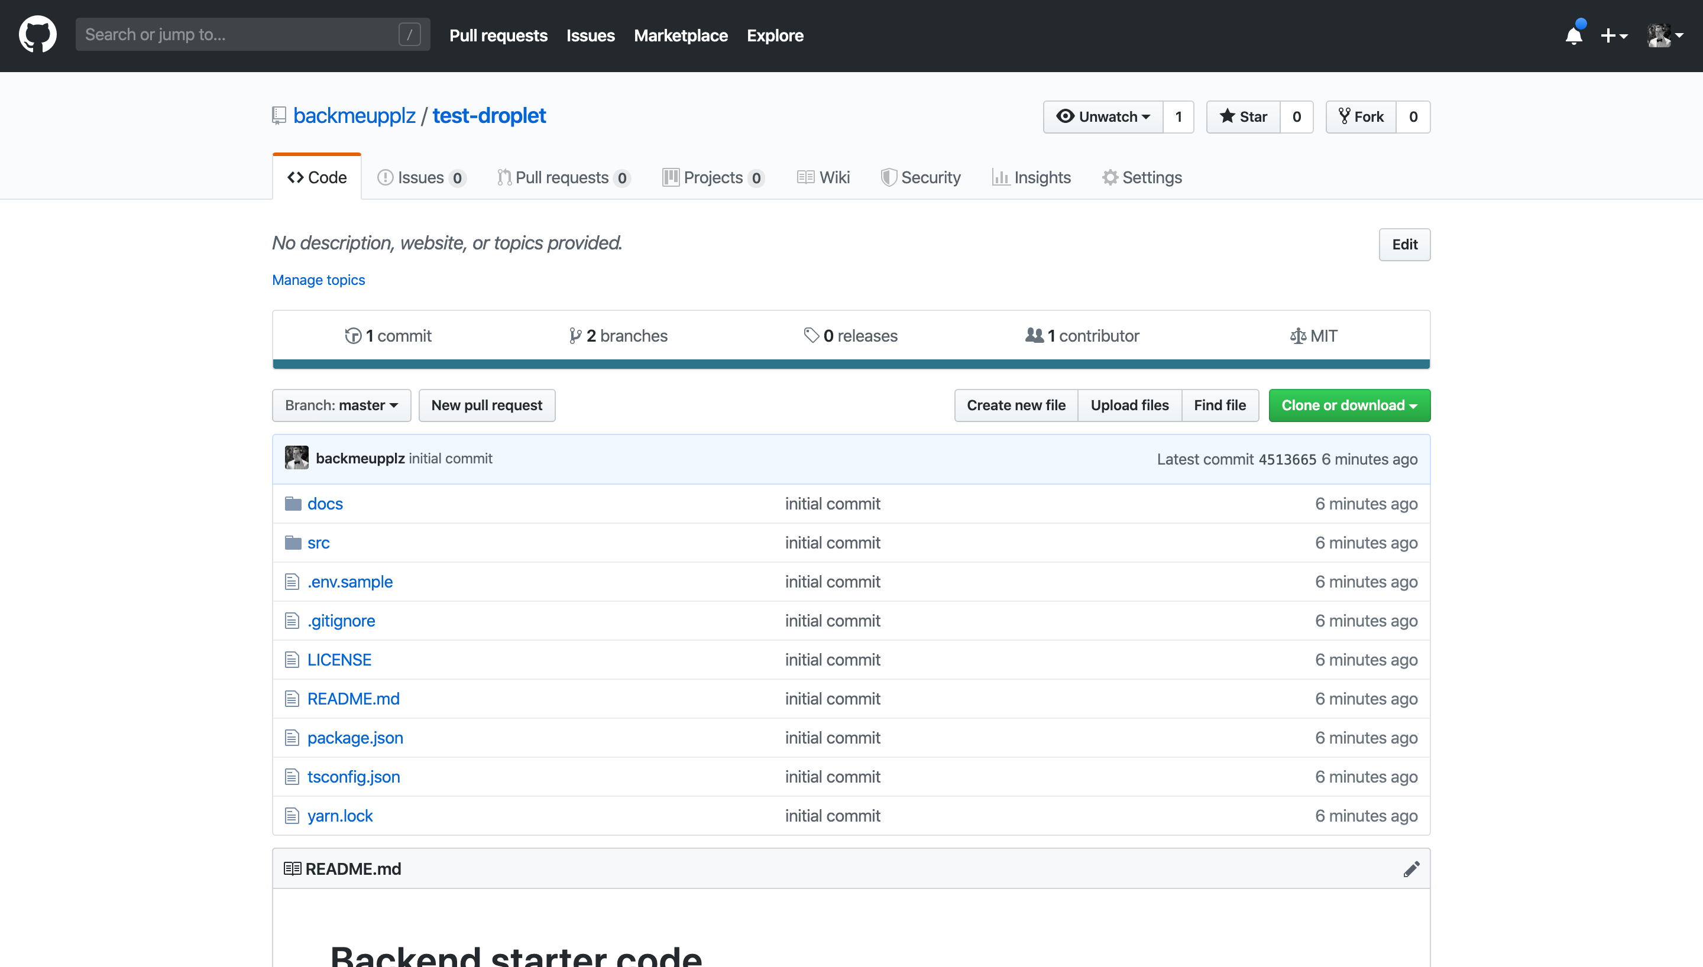Open the docs folder
1703x967 pixels.
coord(325,504)
